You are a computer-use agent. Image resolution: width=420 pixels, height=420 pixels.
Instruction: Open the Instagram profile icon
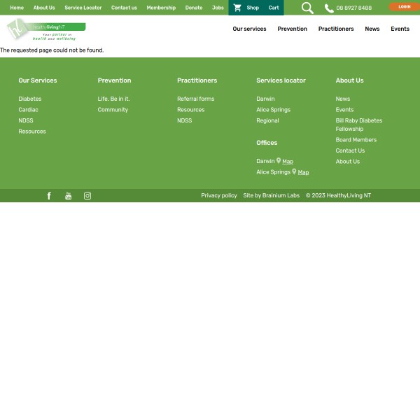tap(87, 196)
